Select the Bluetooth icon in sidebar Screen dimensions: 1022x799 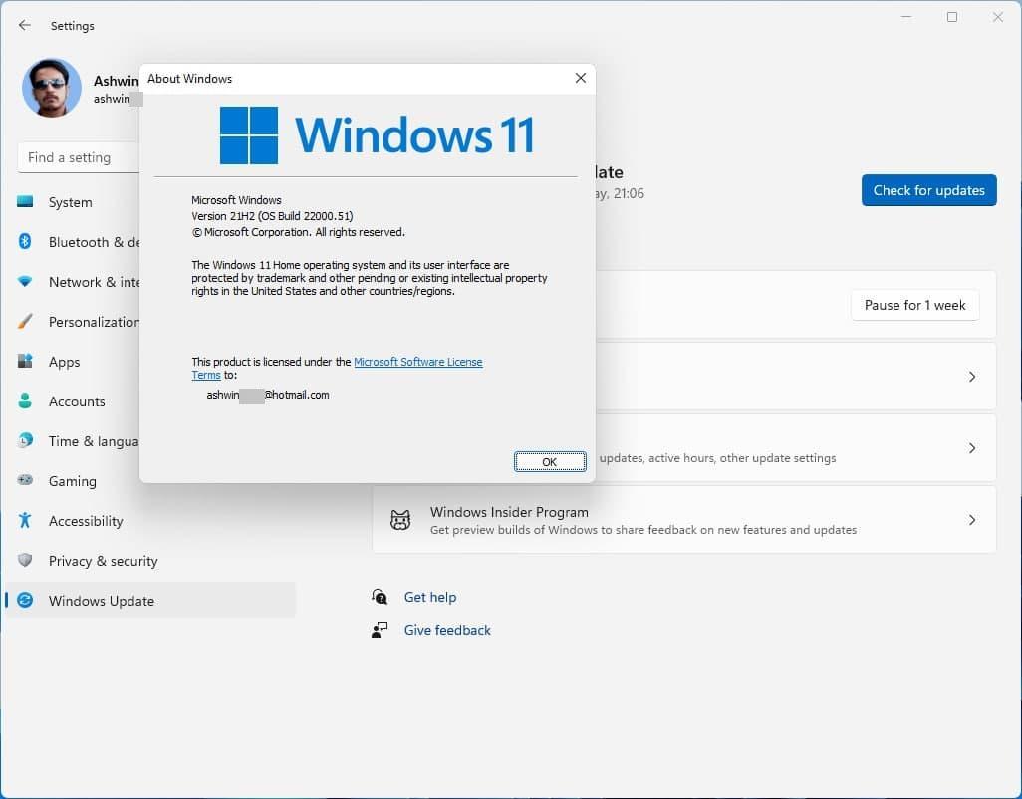point(25,242)
